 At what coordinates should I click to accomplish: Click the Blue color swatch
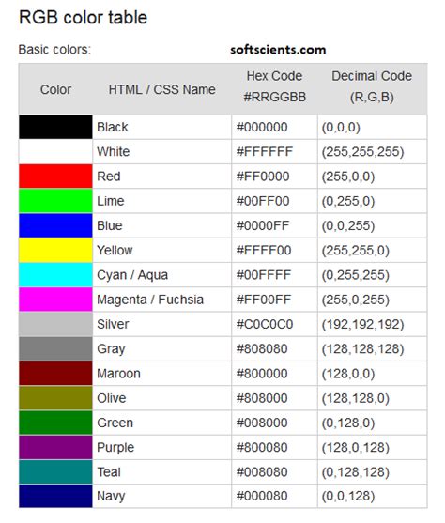click(x=55, y=225)
